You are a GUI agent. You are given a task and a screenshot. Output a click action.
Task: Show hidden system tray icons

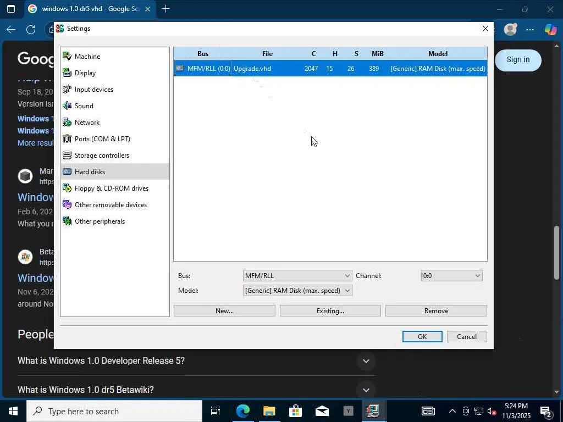[452, 411]
